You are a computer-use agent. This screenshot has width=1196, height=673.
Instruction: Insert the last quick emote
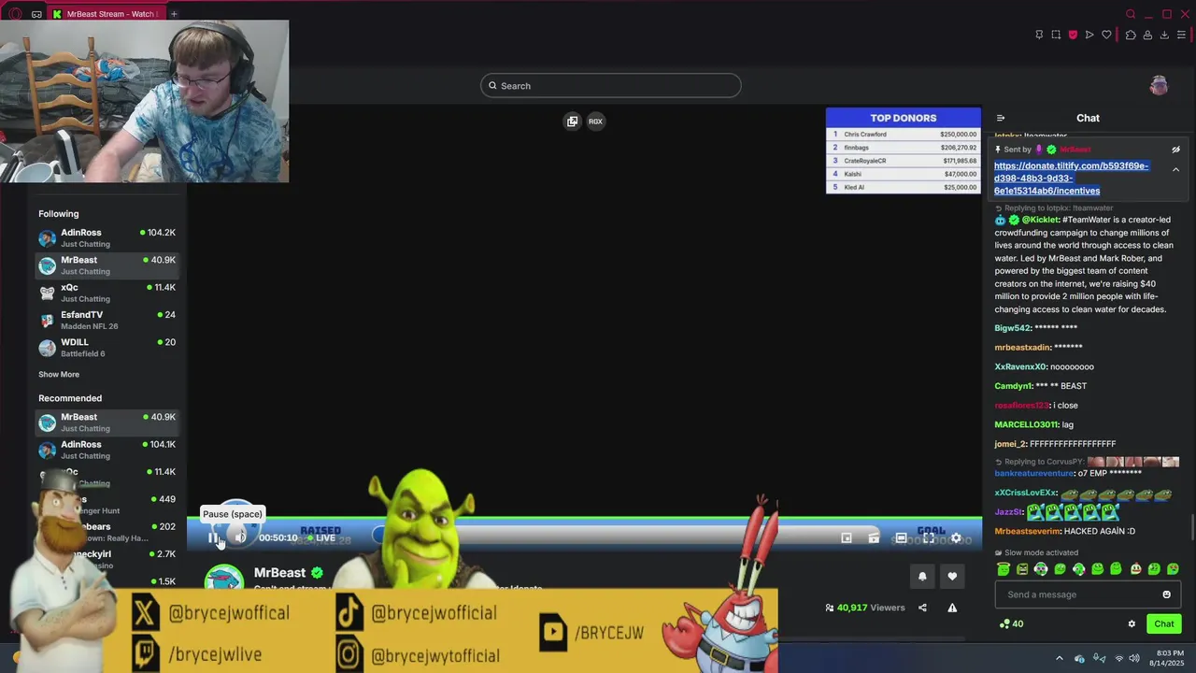point(1174,568)
